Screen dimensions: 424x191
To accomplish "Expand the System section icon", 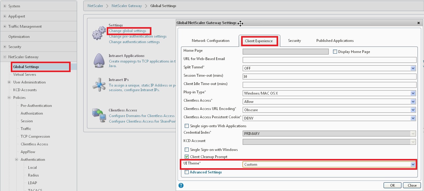I will pos(4,6).
